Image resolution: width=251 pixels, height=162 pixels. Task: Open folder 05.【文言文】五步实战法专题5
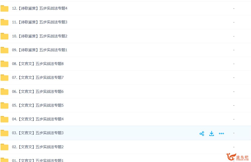(x=38, y=105)
